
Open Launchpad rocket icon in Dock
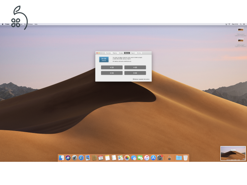point(74,158)
